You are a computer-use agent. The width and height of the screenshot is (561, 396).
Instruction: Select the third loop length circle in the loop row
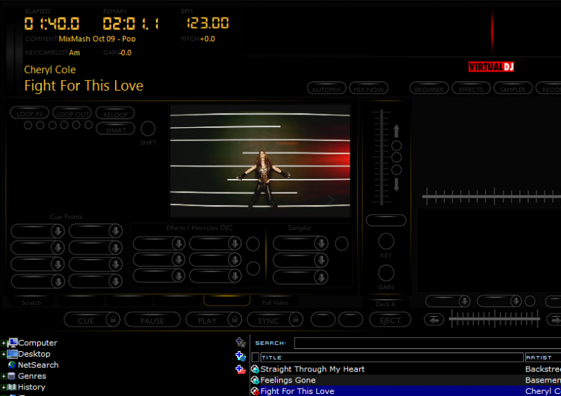52,125
